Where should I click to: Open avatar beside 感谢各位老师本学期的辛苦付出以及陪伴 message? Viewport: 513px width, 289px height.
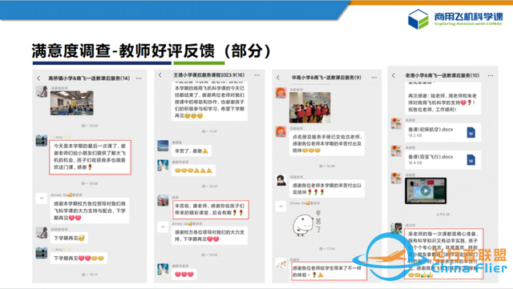tap(281, 180)
